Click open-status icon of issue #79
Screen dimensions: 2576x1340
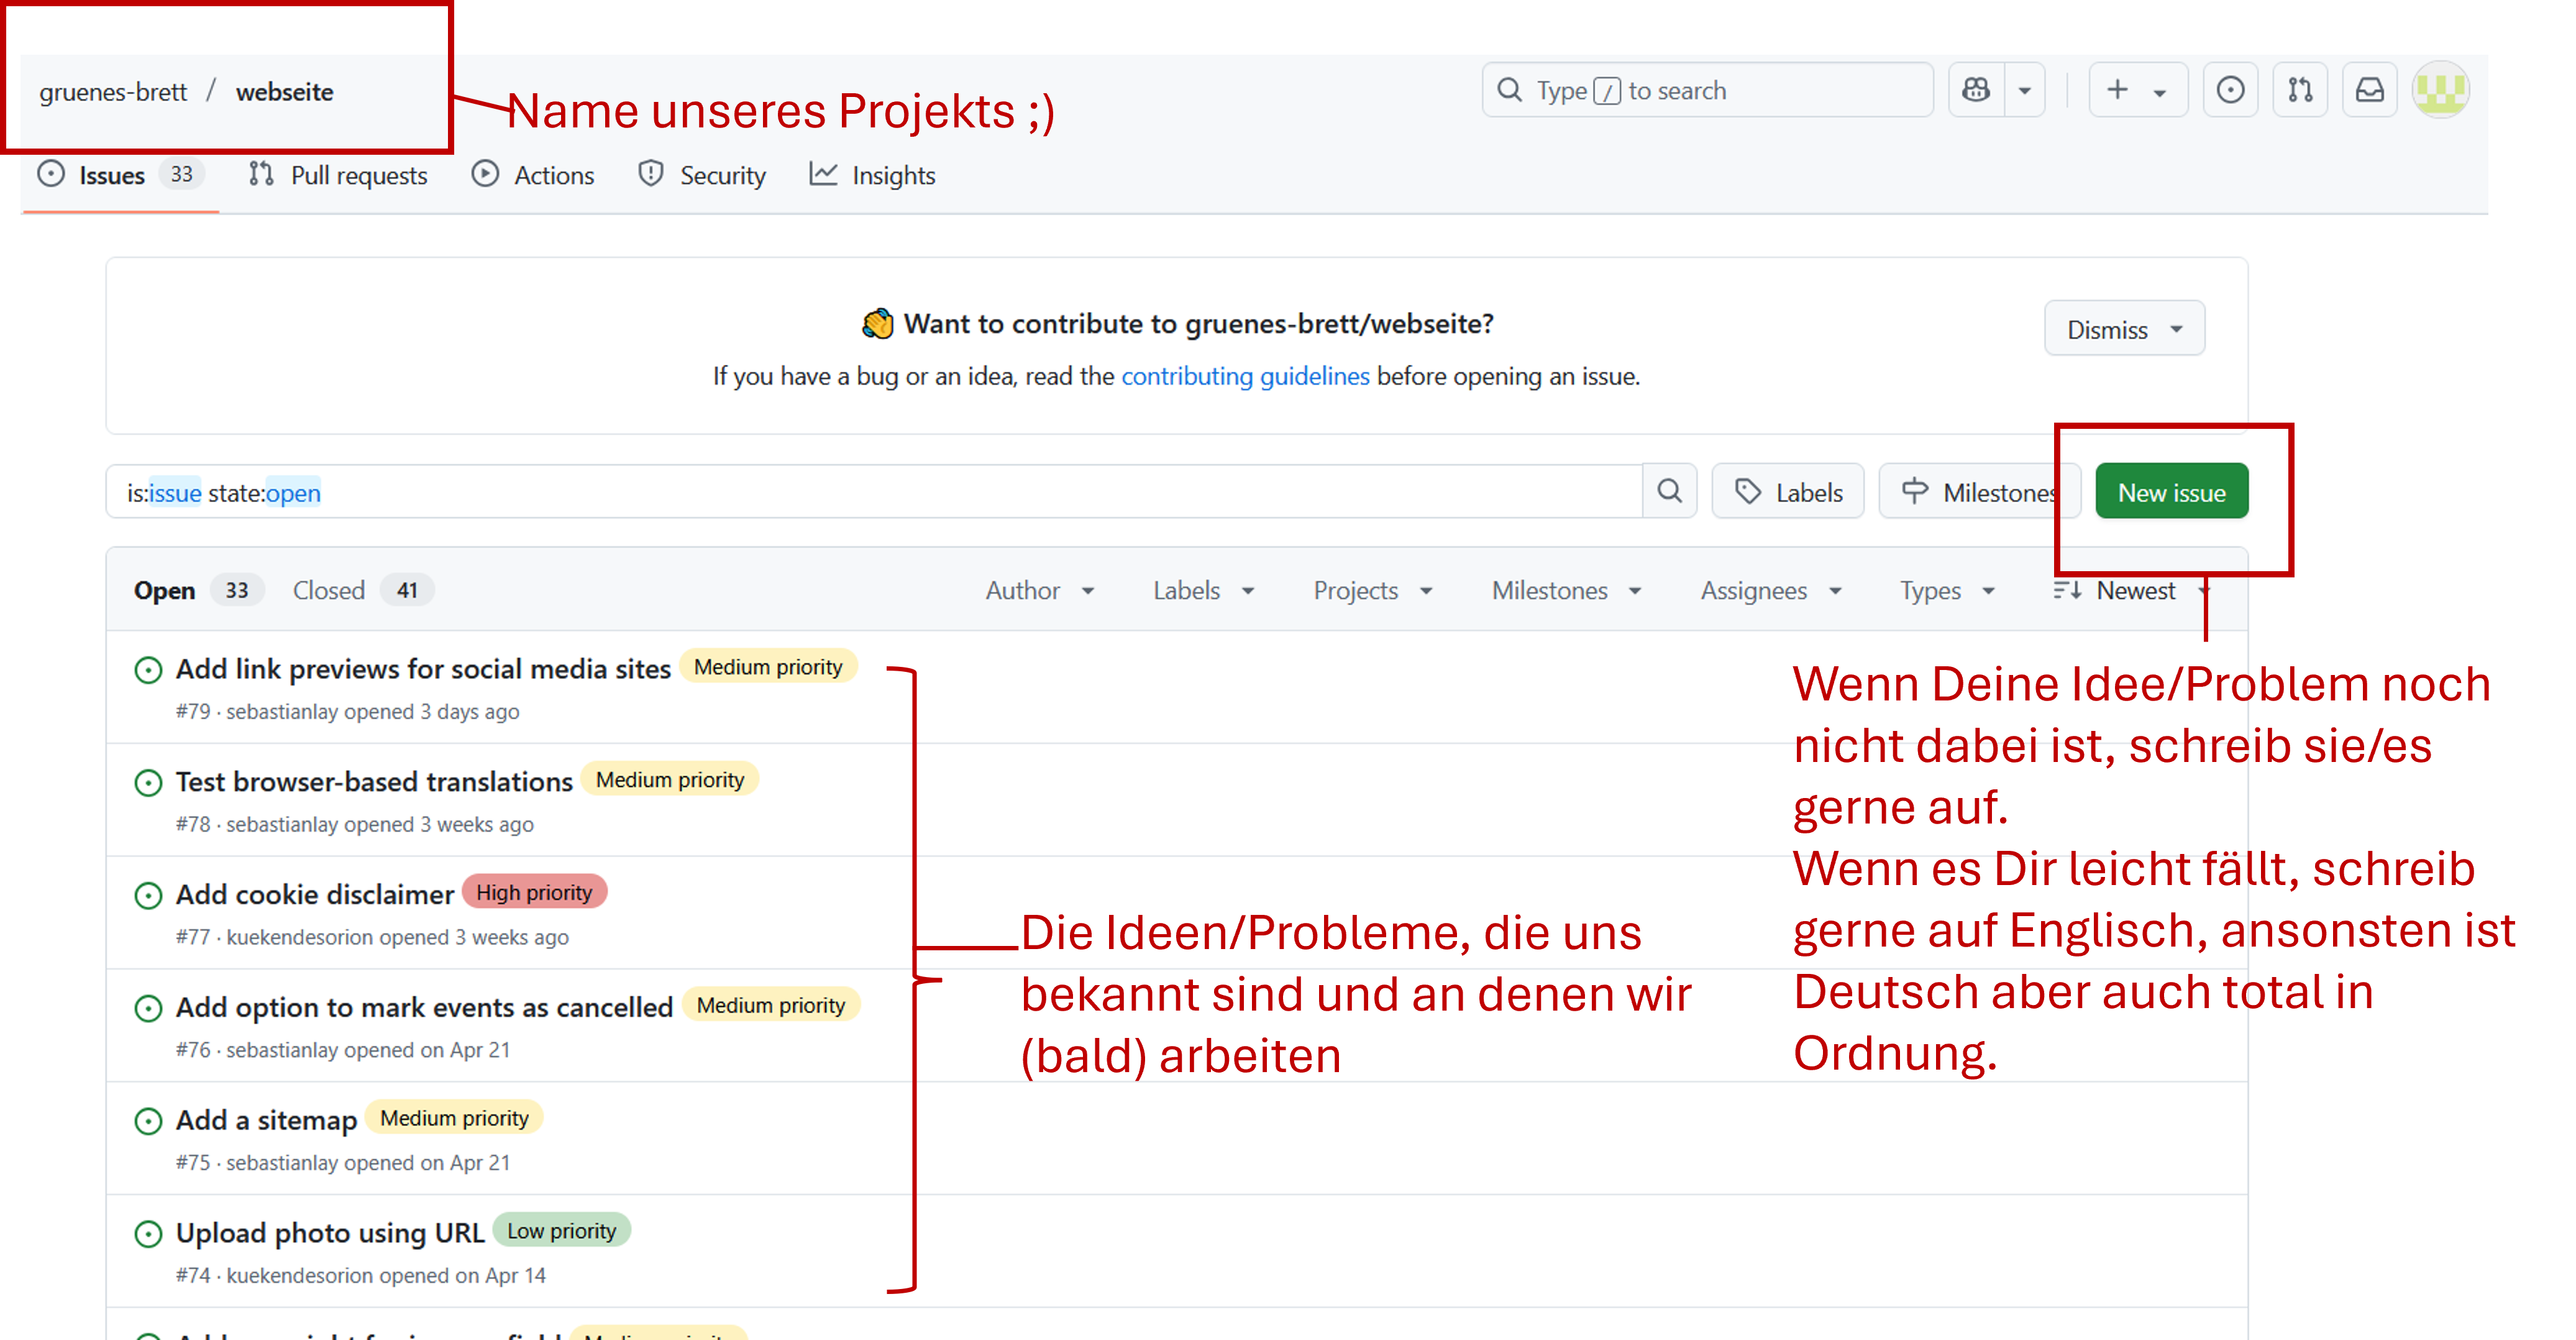148,669
